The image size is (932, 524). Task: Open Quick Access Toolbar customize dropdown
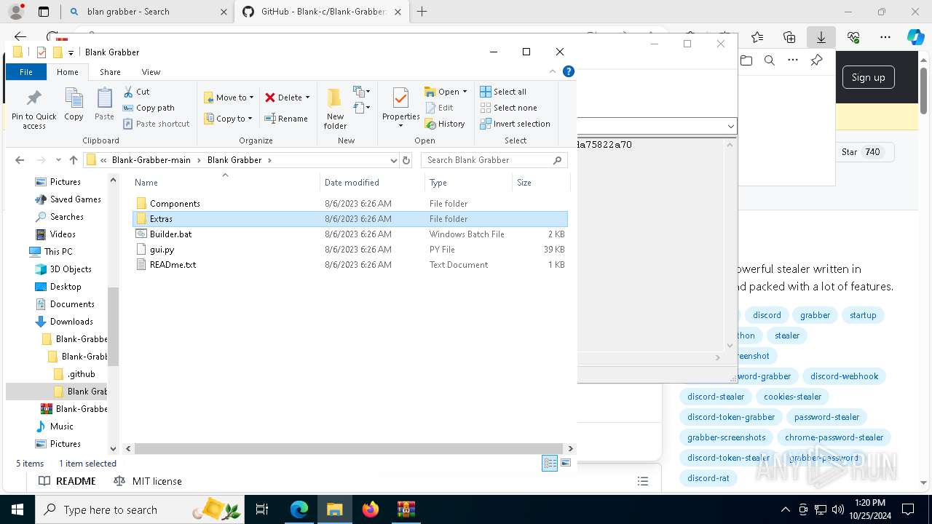(x=71, y=52)
